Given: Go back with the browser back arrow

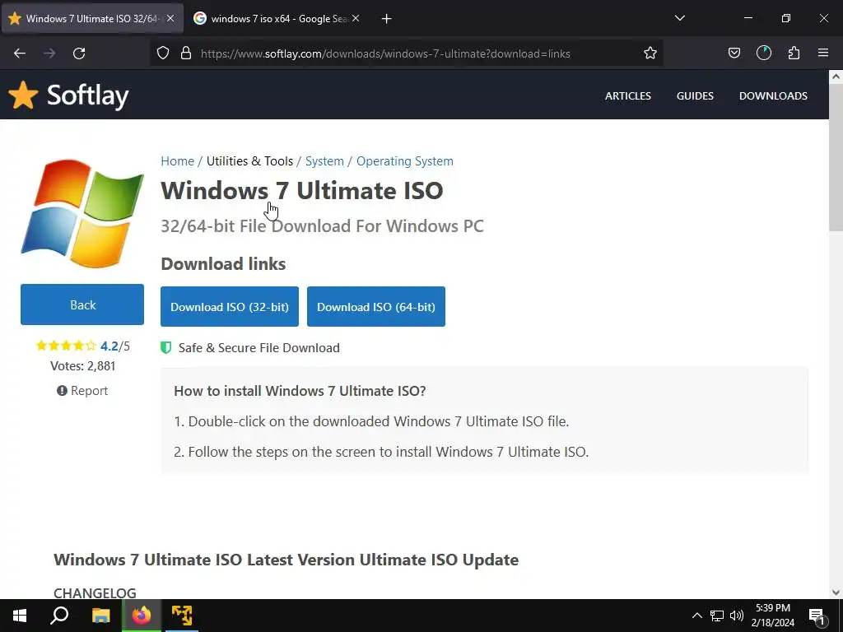Looking at the screenshot, I should (x=20, y=53).
